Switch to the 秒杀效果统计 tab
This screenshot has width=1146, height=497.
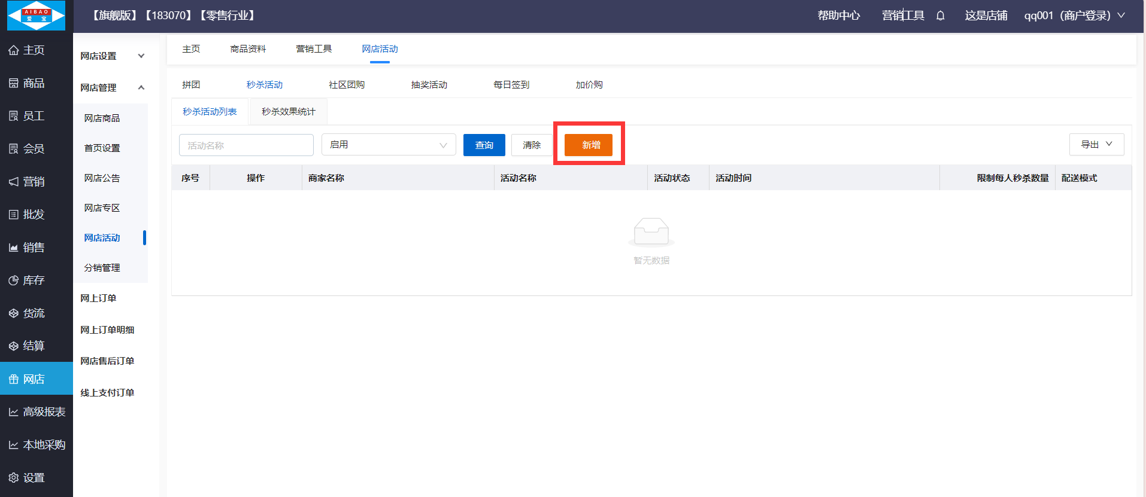pos(288,112)
